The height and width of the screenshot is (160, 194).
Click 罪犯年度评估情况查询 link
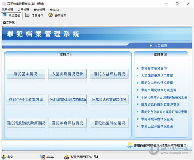pyautogui.click(x=157, y=119)
